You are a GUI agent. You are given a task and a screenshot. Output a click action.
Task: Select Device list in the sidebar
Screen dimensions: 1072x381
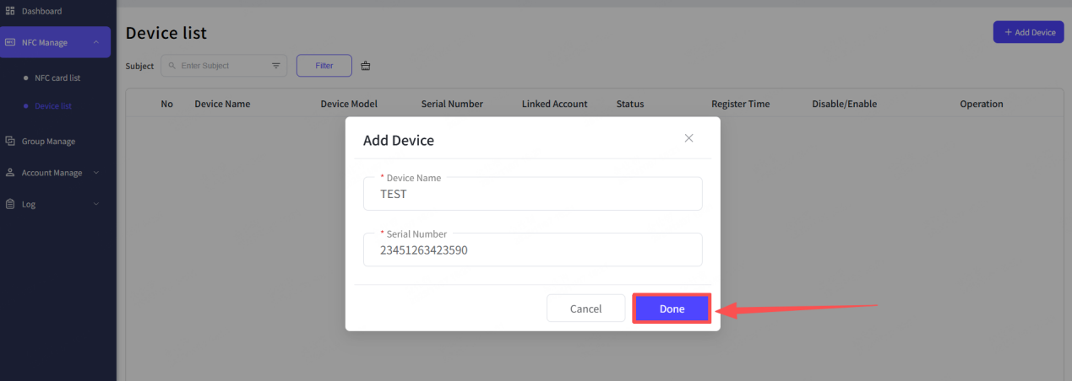pyautogui.click(x=53, y=106)
